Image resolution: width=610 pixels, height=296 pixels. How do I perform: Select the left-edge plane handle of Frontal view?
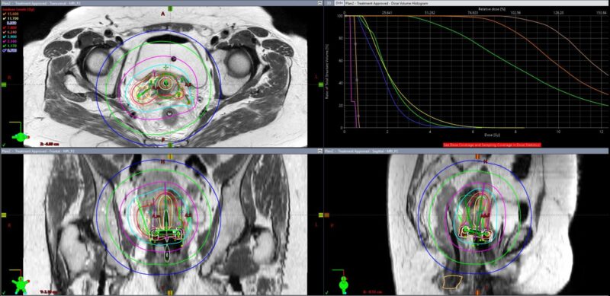[x=4, y=215]
